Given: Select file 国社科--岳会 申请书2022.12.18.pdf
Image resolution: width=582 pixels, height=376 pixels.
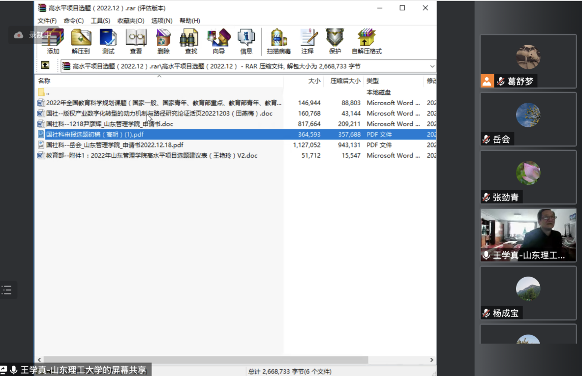Looking at the screenshot, I should [x=236, y=145].
